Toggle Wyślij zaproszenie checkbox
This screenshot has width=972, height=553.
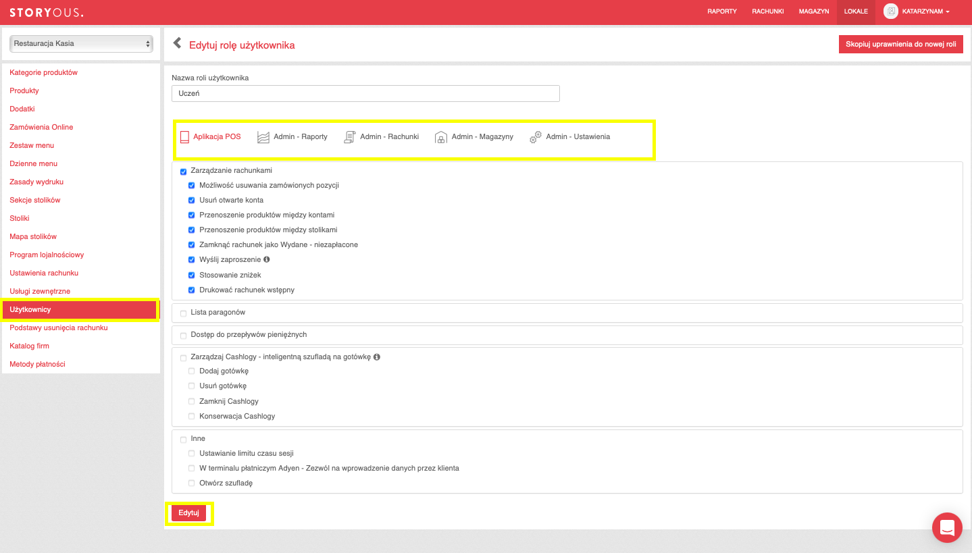192,260
